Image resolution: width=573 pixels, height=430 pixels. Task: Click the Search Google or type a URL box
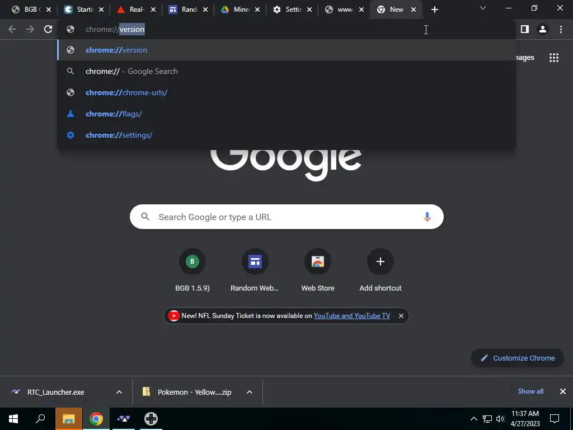pos(286,217)
